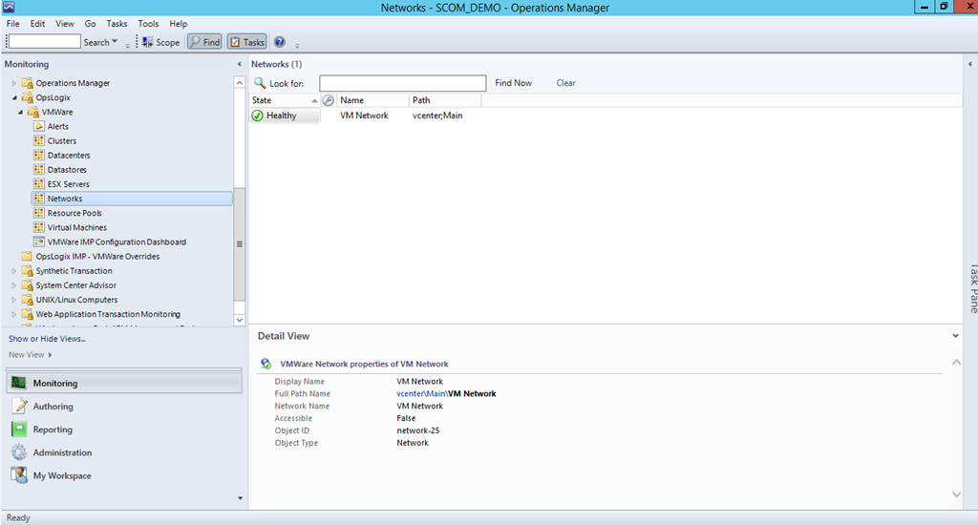The width and height of the screenshot is (978, 525).
Task: Click the green Healthy state icon
Action: (x=257, y=115)
